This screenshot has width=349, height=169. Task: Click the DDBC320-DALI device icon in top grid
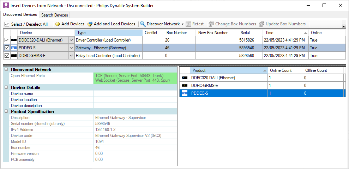click(x=14, y=40)
